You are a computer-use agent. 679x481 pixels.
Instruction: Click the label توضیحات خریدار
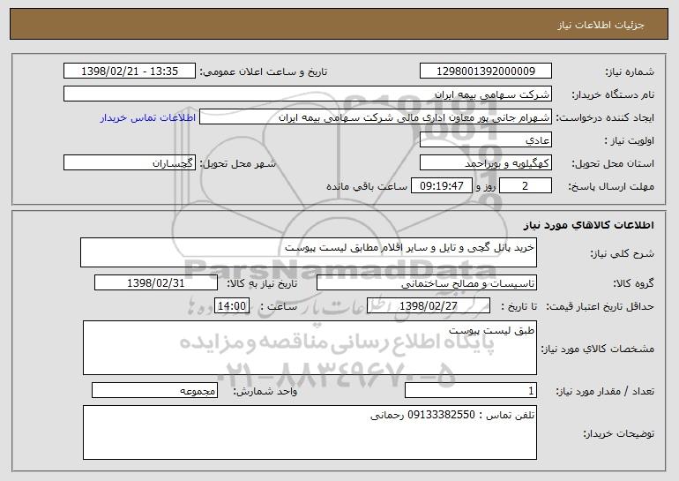click(618, 433)
